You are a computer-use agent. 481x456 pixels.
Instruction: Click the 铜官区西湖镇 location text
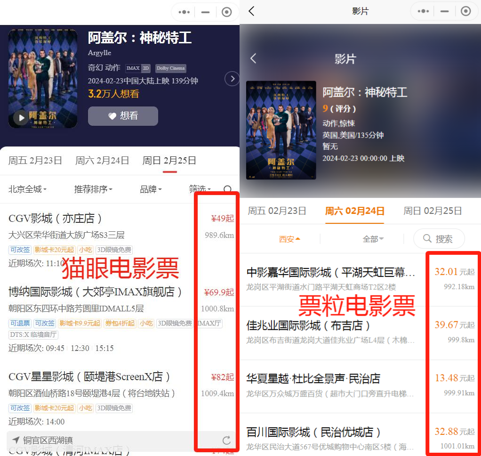[48, 440]
